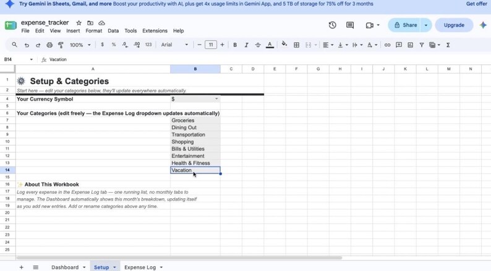This screenshot has height=271, width=491.
Task: Open the Edit menu
Action: 40,31
